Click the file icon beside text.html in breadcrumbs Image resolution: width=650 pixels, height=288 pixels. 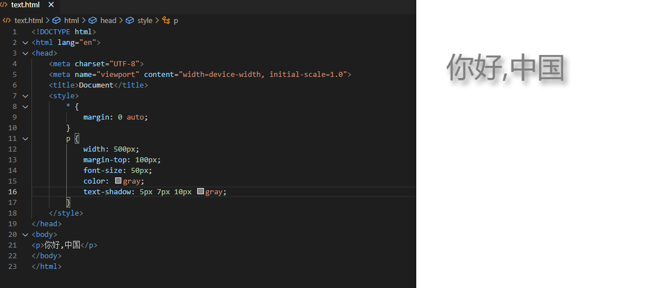pyautogui.click(x=7, y=20)
